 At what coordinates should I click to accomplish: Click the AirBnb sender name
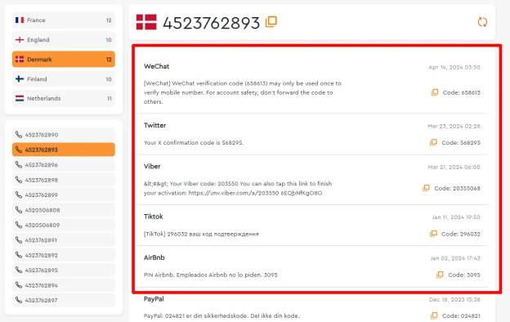[154, 257]
